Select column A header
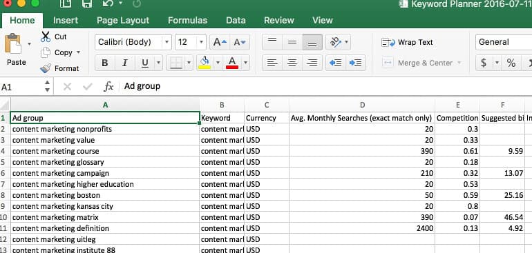The height and width of the screenshot is (253, 532). point(105,105)
